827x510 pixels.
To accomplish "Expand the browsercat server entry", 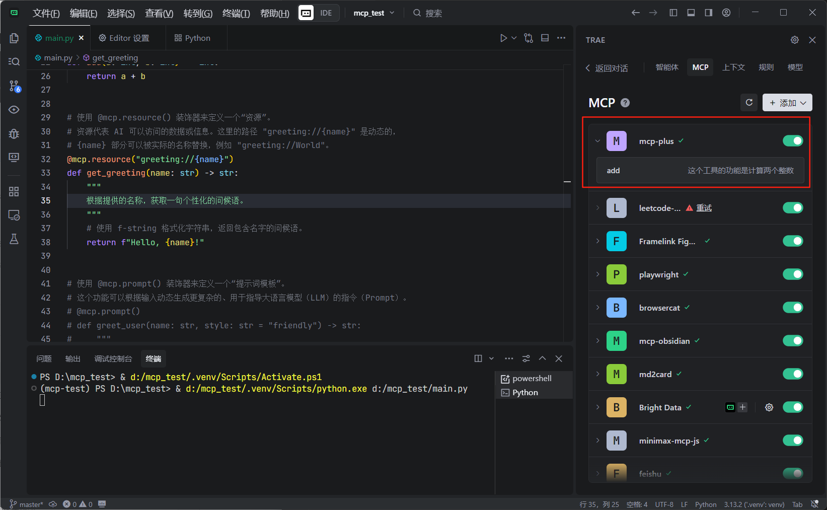I will point(598,308).
